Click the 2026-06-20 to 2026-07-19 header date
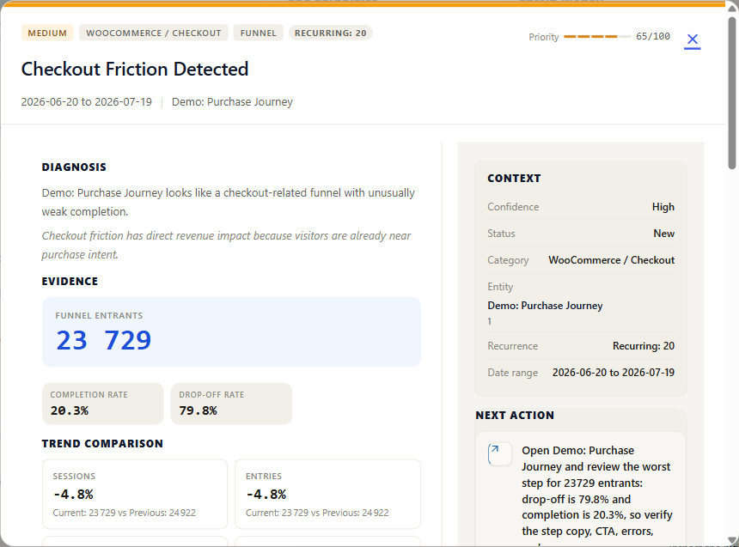Screen dimensions: 739x547 coord(87,102)
